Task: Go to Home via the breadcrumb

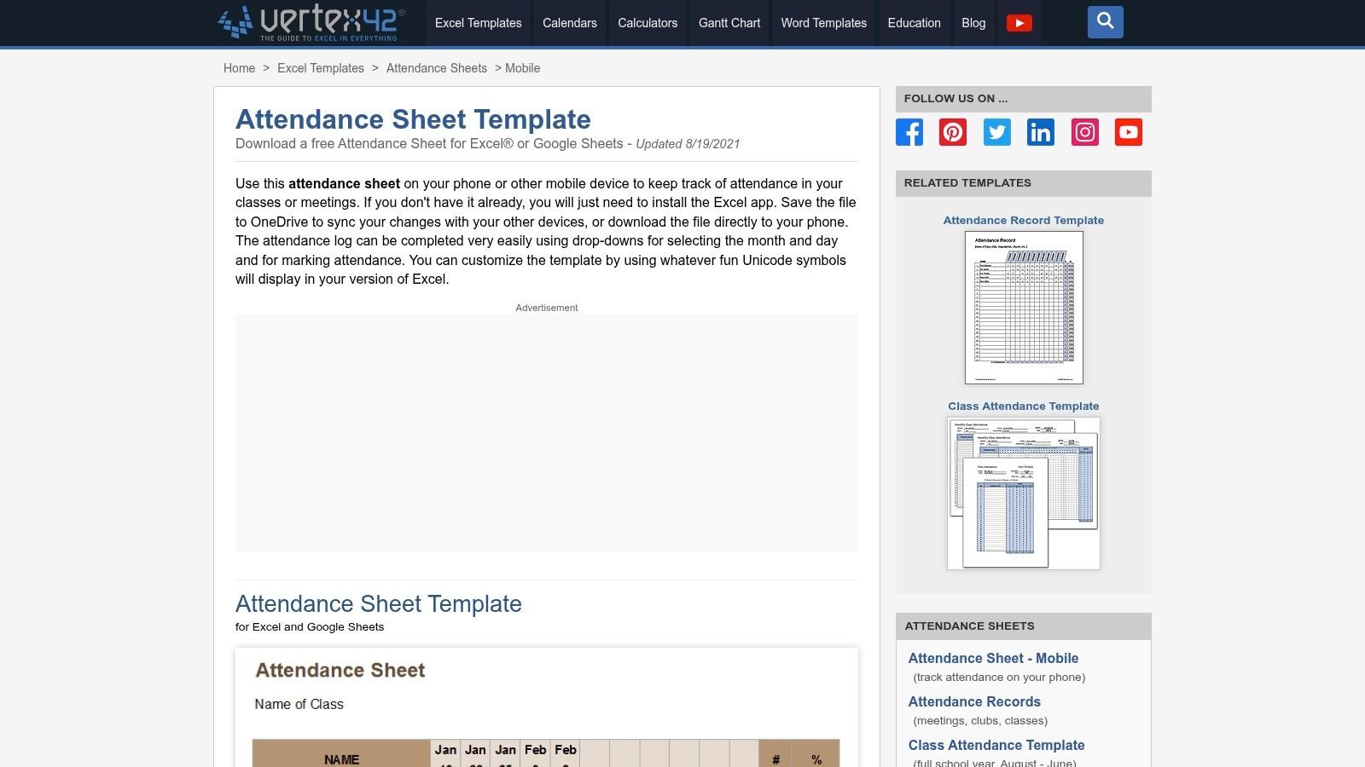Action: coord(239,68)
